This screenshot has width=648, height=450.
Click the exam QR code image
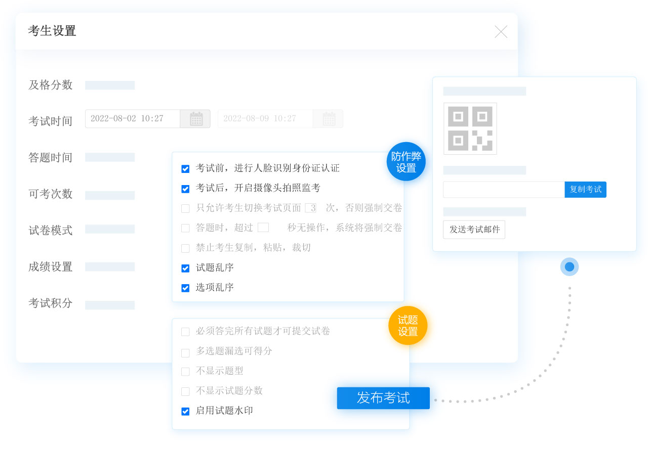point(470,128)
